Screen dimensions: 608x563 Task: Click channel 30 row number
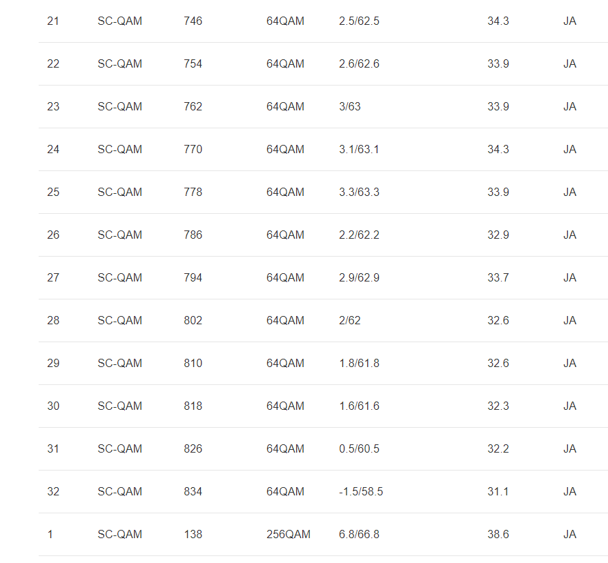pyautogui.click(x=53, y=406)
